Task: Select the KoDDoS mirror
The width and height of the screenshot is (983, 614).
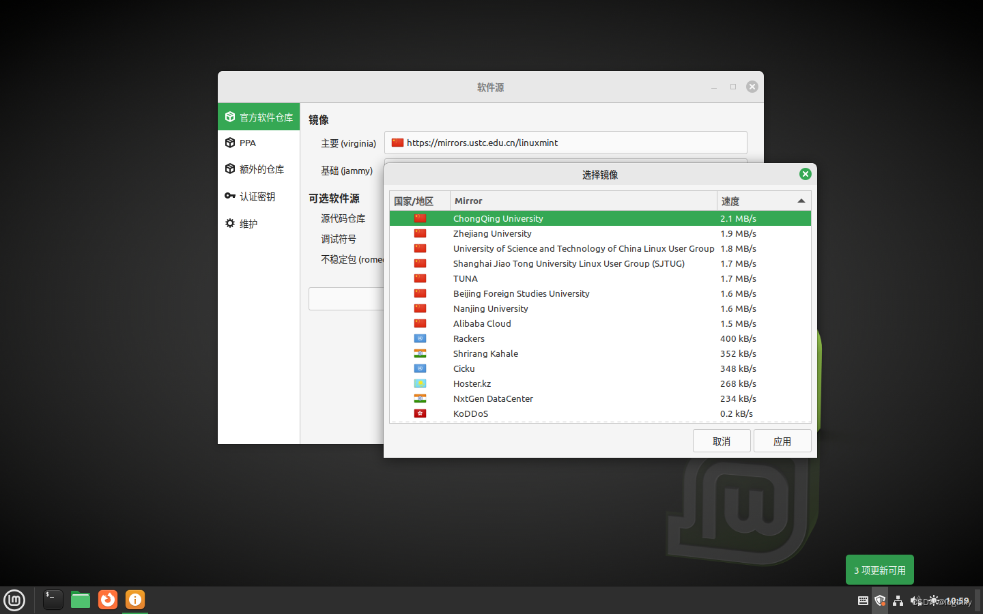Action: tap(600, 413)
